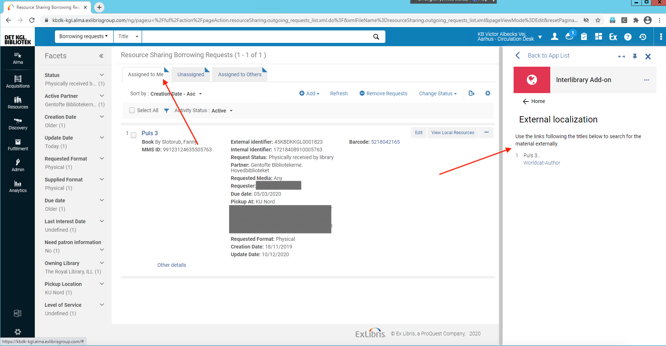Check the Select All checkbox
Viewport: 666px width, 346px height.
click(132, 110)
